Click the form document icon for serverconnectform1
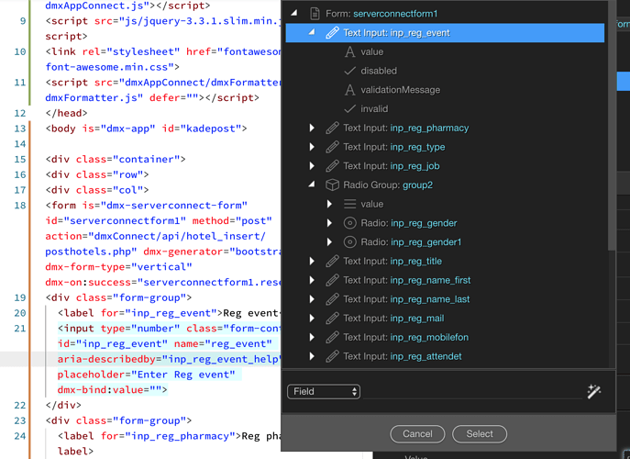The image size is (630, 459). 315,14
